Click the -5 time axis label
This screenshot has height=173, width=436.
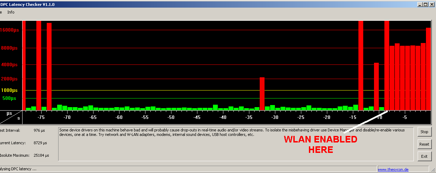pos(404,118)
